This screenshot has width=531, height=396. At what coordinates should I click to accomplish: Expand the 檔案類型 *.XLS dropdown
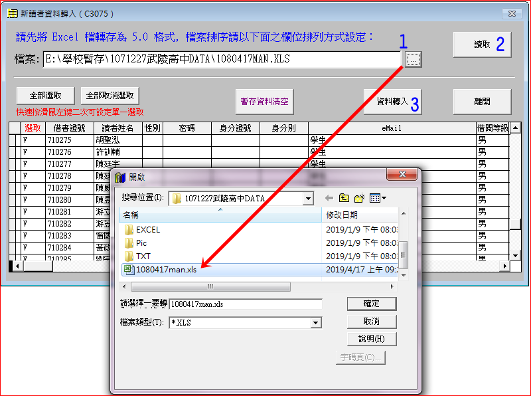coord(316,322)
